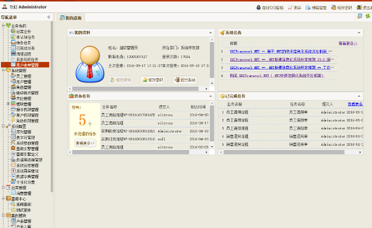
Task: Open 数据字典管理 in the navigation tree
Action: point(27,176)
